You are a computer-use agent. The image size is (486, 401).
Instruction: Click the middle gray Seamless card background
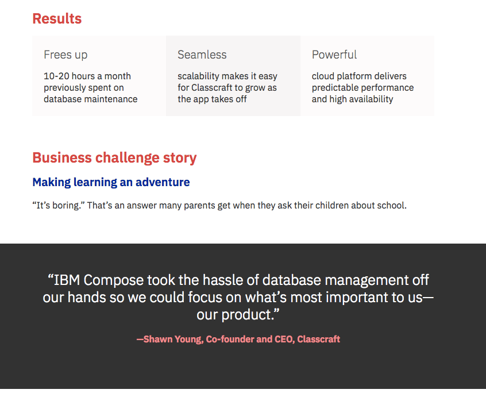(233, 110)
